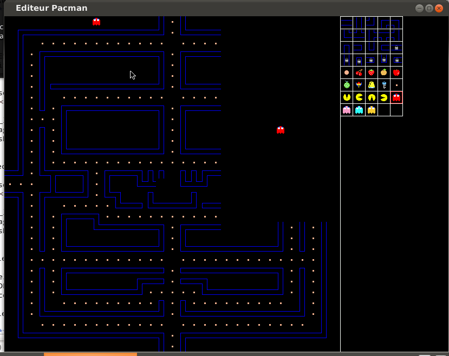Screen dimensions: 449x356
Task: Choose Pacman facing down in palette
Action: 372,97
